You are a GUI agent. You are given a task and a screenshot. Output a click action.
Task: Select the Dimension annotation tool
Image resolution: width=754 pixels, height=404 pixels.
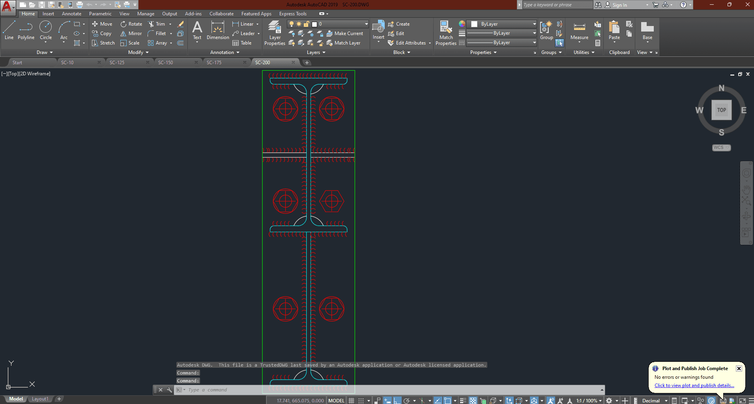click(218, 30)
